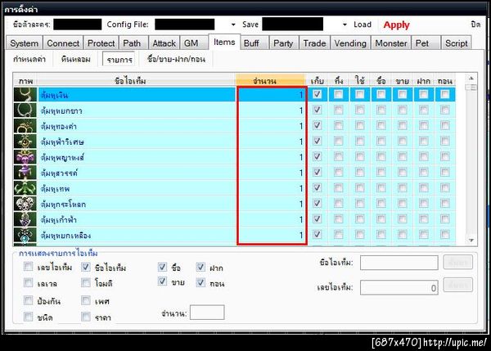This screenshot has height=351, width=491.
Task: Enable the เลเวล display checkbox
Action: (28, 283)
